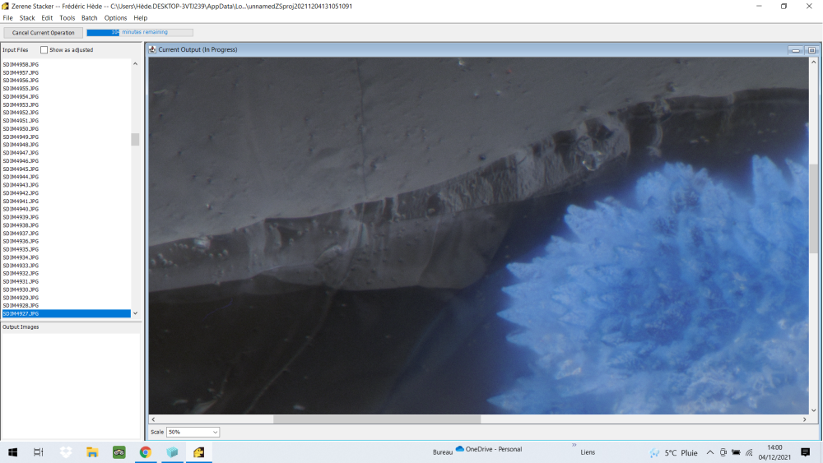Open the File menu

[x=7, y=18]
